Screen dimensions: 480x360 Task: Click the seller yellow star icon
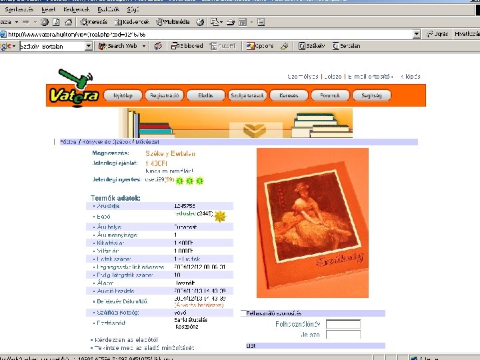(x=220, y=217)
